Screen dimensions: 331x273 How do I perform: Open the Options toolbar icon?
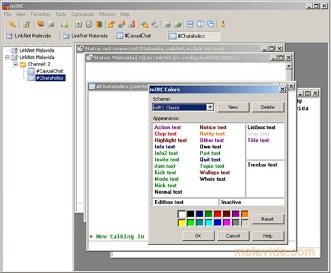point(27,24)
